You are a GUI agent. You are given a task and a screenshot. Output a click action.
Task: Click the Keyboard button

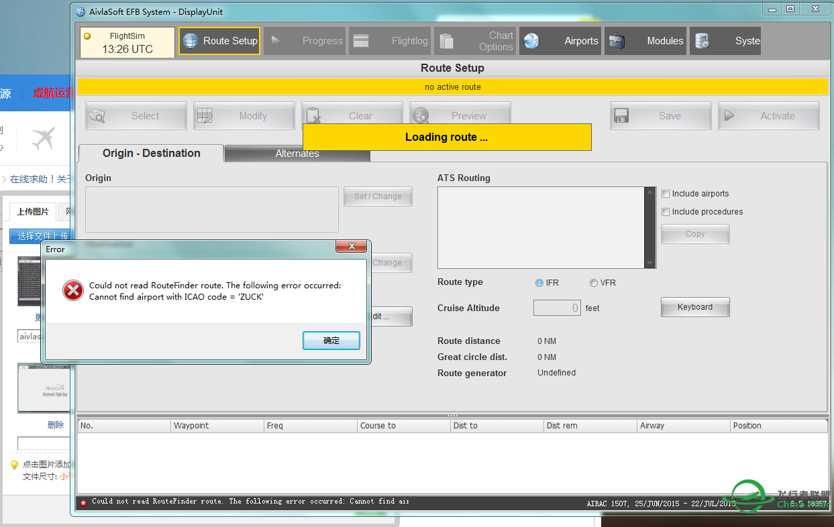click(694, 307)
